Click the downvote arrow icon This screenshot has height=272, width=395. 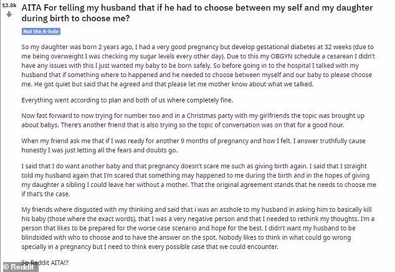9,11
